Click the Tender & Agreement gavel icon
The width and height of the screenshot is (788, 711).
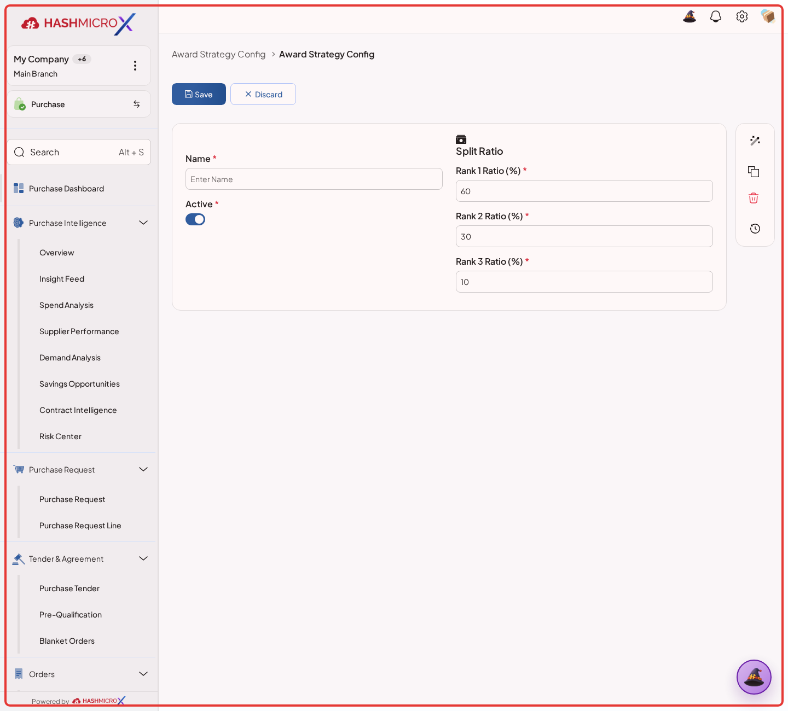(19, 559)
